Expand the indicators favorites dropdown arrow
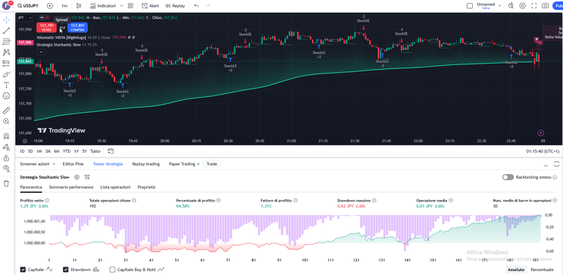The image size is (563, 275). pos(122,6)
